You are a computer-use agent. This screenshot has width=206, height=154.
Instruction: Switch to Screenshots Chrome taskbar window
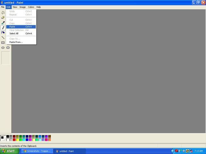37,151
